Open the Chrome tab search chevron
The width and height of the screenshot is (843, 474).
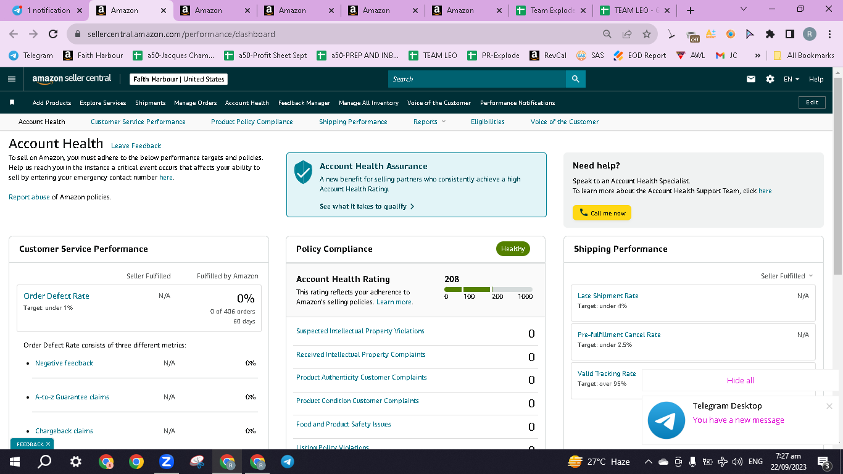[743, 9]
